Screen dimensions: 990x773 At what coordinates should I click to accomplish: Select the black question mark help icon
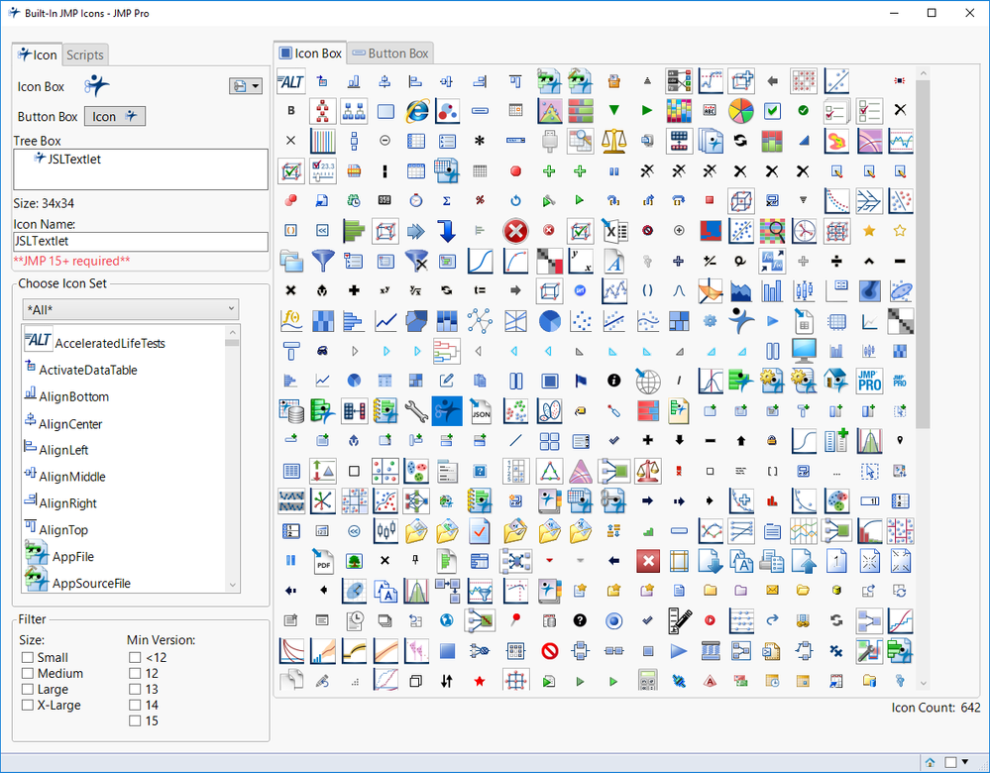point(580,620)
